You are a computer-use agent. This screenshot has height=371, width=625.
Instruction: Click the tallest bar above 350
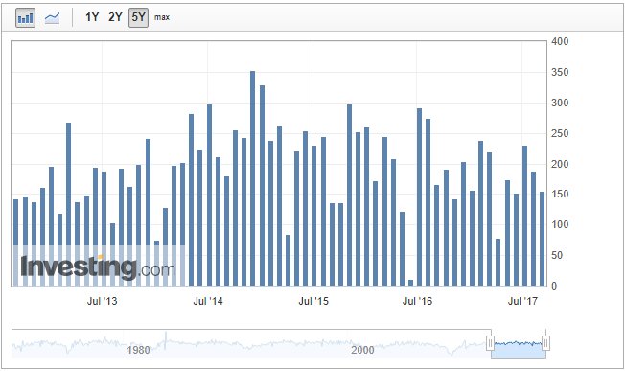point(252,178)
